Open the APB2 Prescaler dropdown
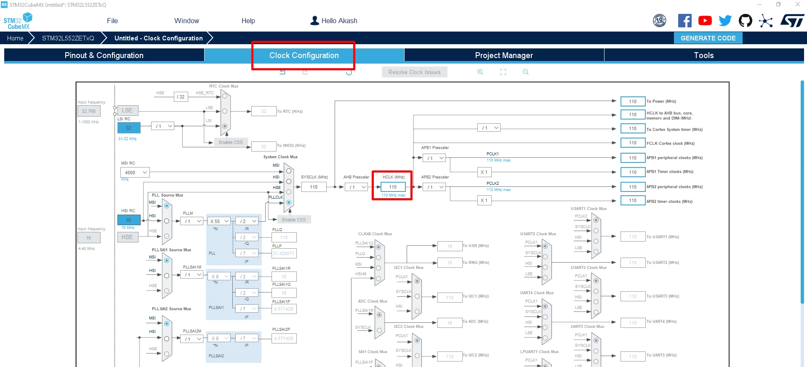The image size is (807, 367). [435, 187]
